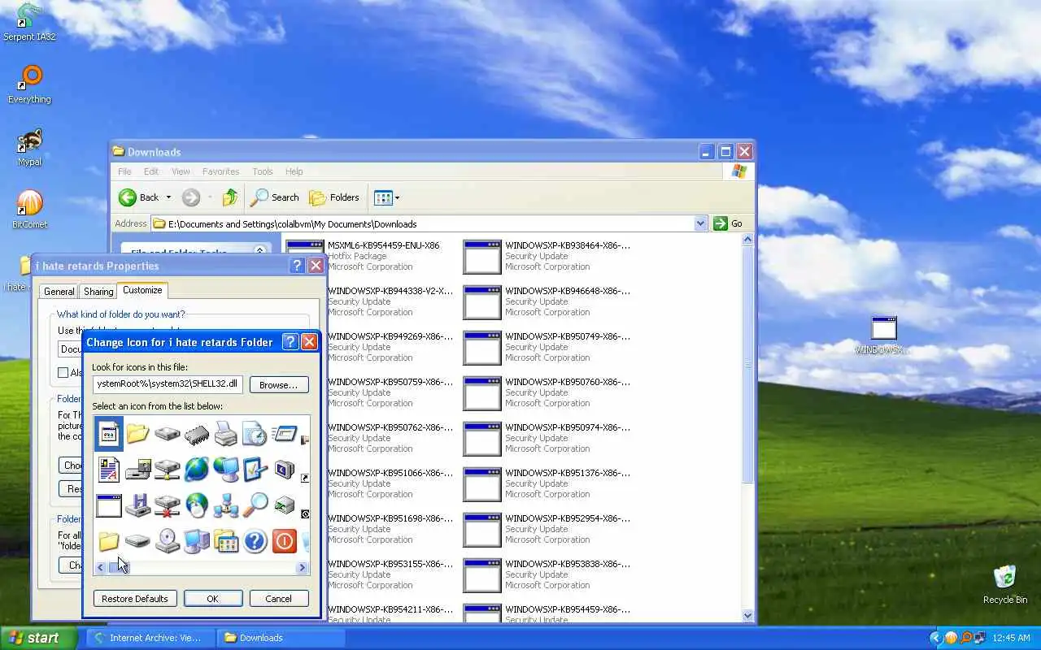This screenshot has width=1041, height=650.
Task: Open the Recycle Bin
Action: (x=1005, y=585)
